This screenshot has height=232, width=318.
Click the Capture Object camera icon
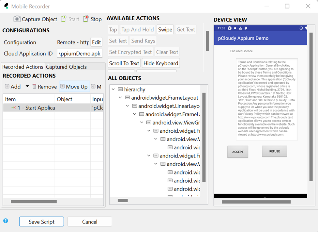click(17, 19)
